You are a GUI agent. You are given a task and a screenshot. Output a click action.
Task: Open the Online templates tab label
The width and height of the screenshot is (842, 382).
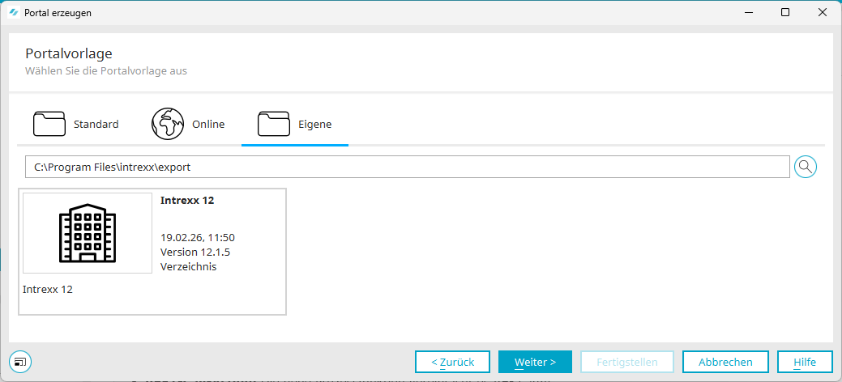[x=208, y=124]
